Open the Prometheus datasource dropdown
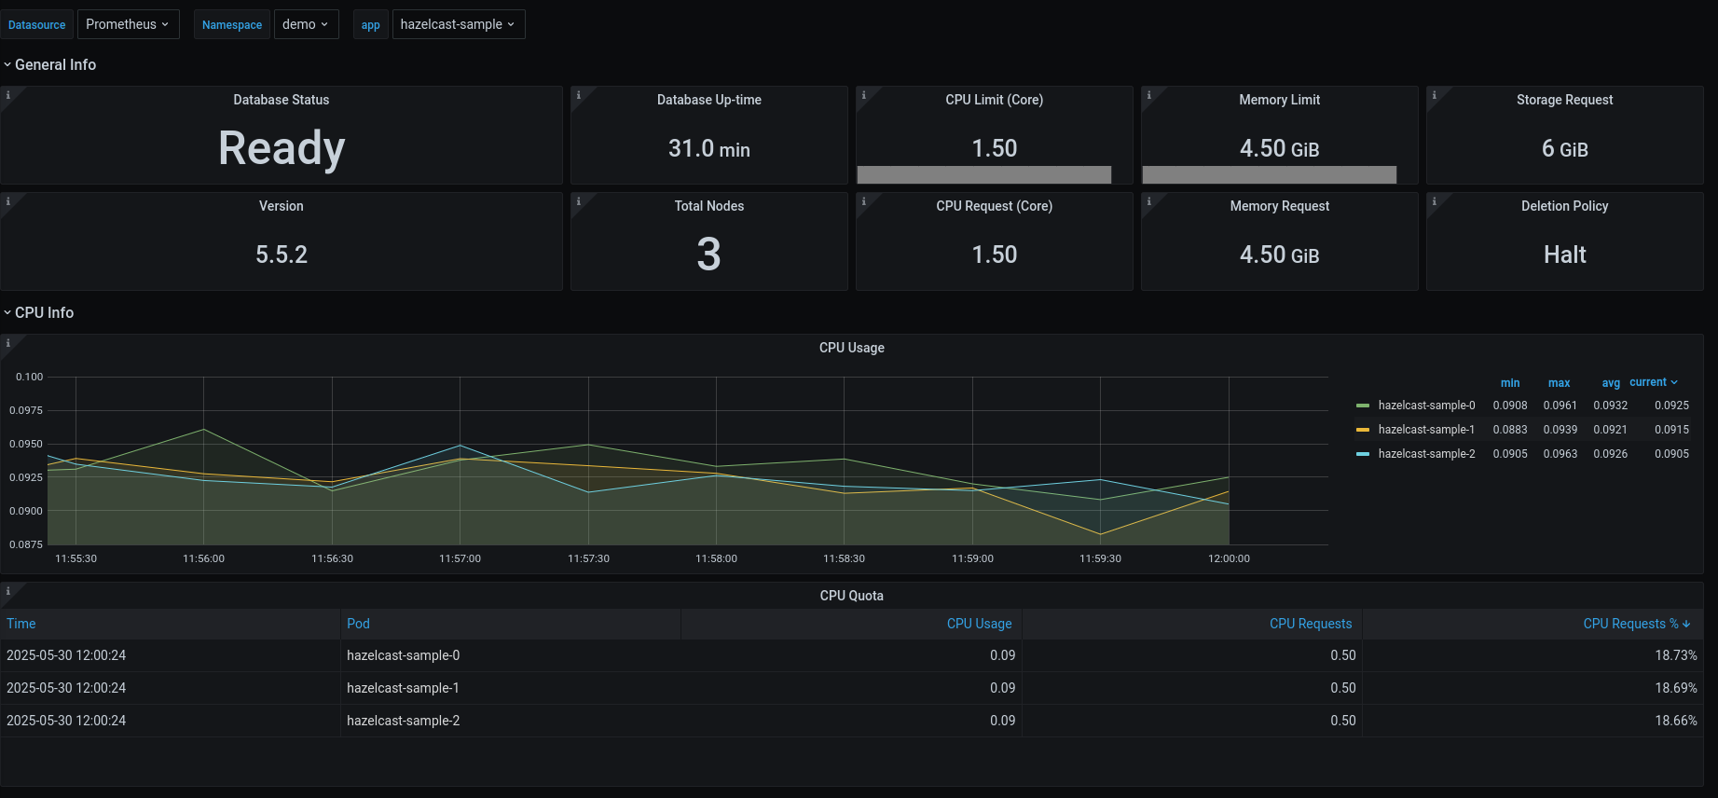Screen dimensions: 1718x798 [x=127, y=24]
